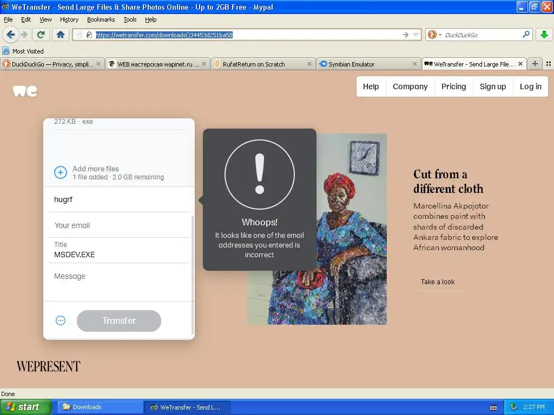Click the exclamation warning icon in the Whoops popup
Image resolution: width=554 pixels, height=415 pixels.
pyautogui.click(x=260, y=175)
